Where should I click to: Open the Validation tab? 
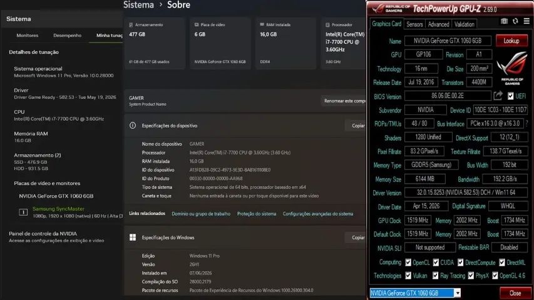464,24
